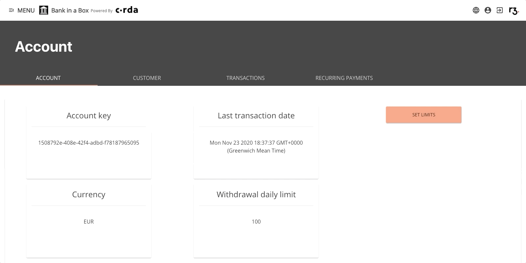Image resolution: width=526 pixels, height=263 pixels.
Task: Click the EUR currency value
Action: 89,222
